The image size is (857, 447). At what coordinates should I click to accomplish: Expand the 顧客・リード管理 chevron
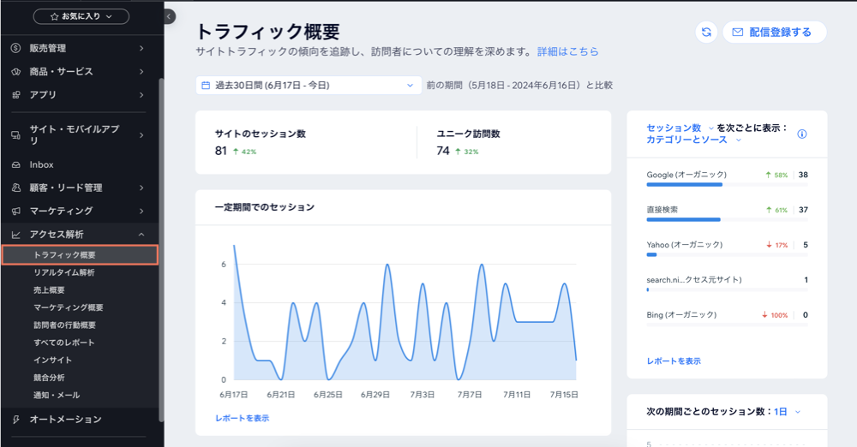(x=141, y=188)
